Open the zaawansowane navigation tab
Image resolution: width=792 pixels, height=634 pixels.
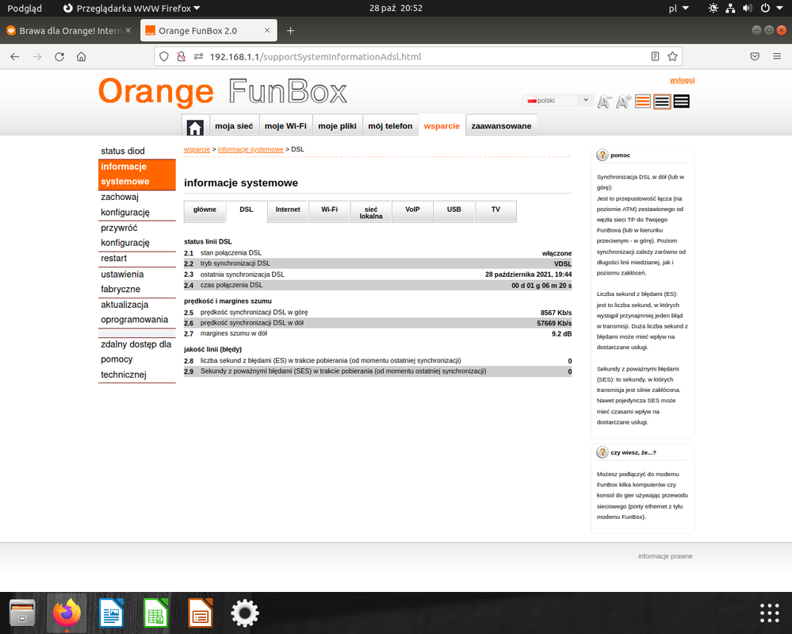pyautogui.click(x=501, y=126)
